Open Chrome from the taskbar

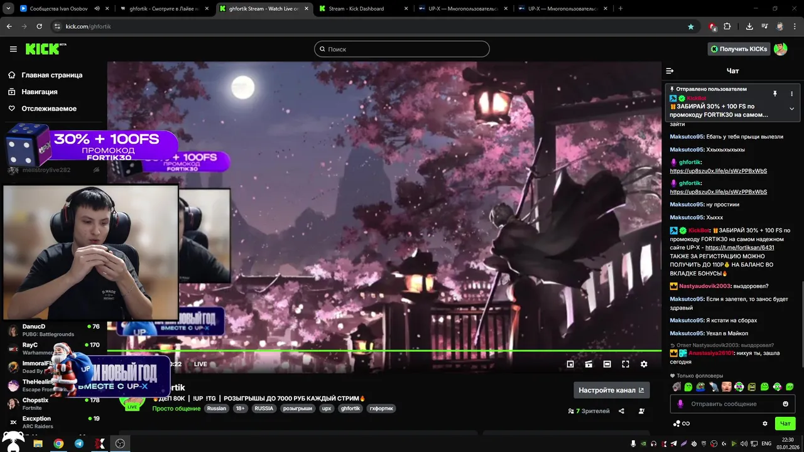click(58, 443)
